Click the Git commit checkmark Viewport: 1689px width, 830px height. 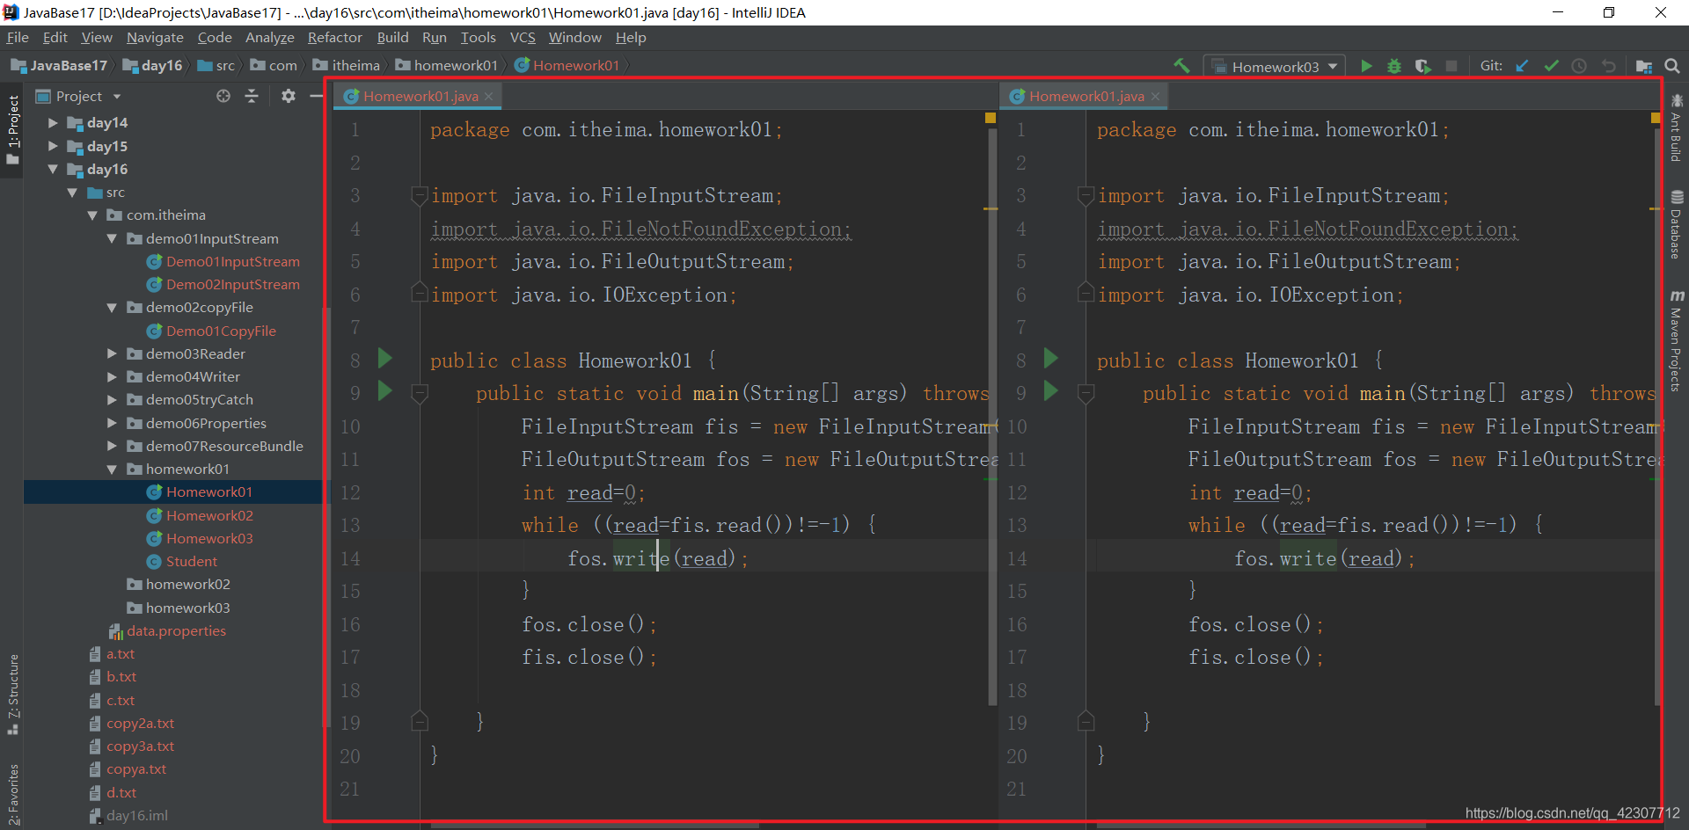tap(1551, 66)
